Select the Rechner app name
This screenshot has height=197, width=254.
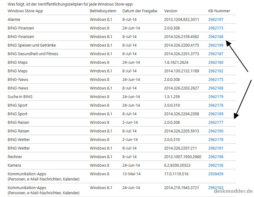[15, 157]
